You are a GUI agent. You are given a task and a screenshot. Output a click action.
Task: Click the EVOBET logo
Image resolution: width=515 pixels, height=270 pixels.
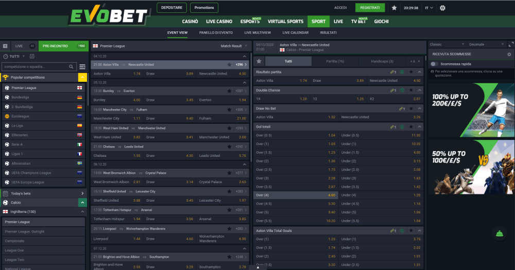click(109, 15)
